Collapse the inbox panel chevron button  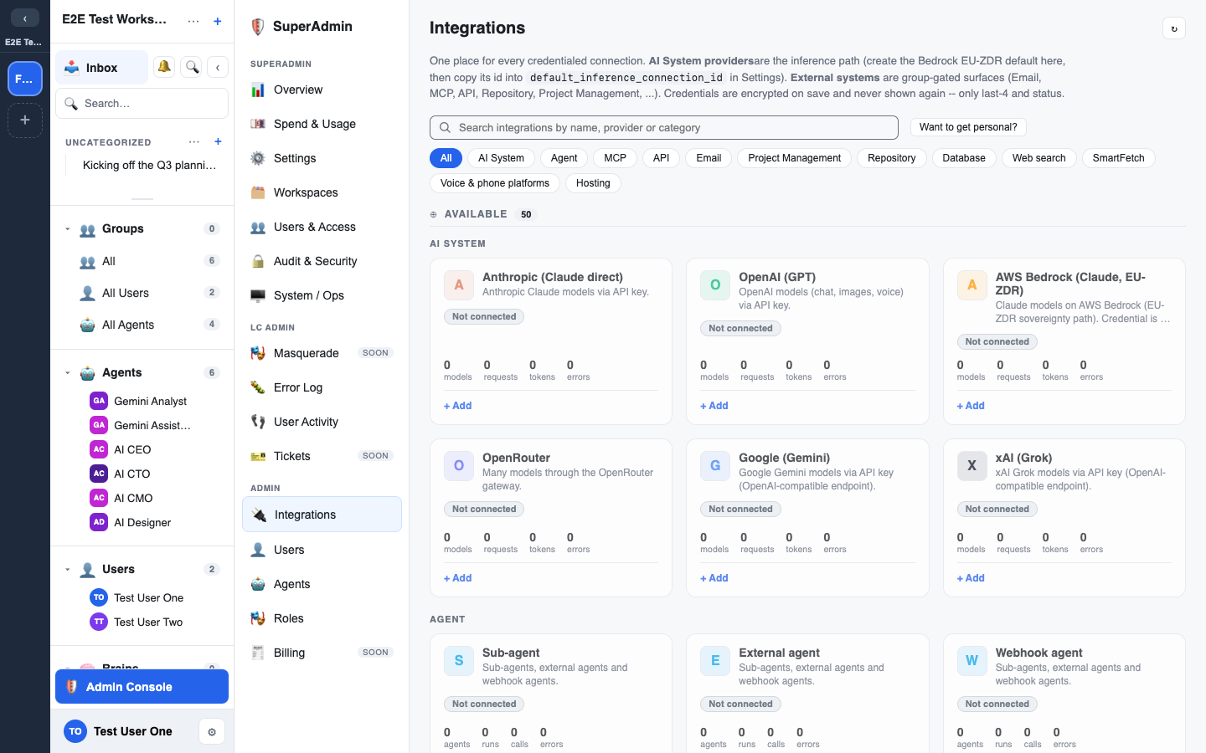coord(218,67)
